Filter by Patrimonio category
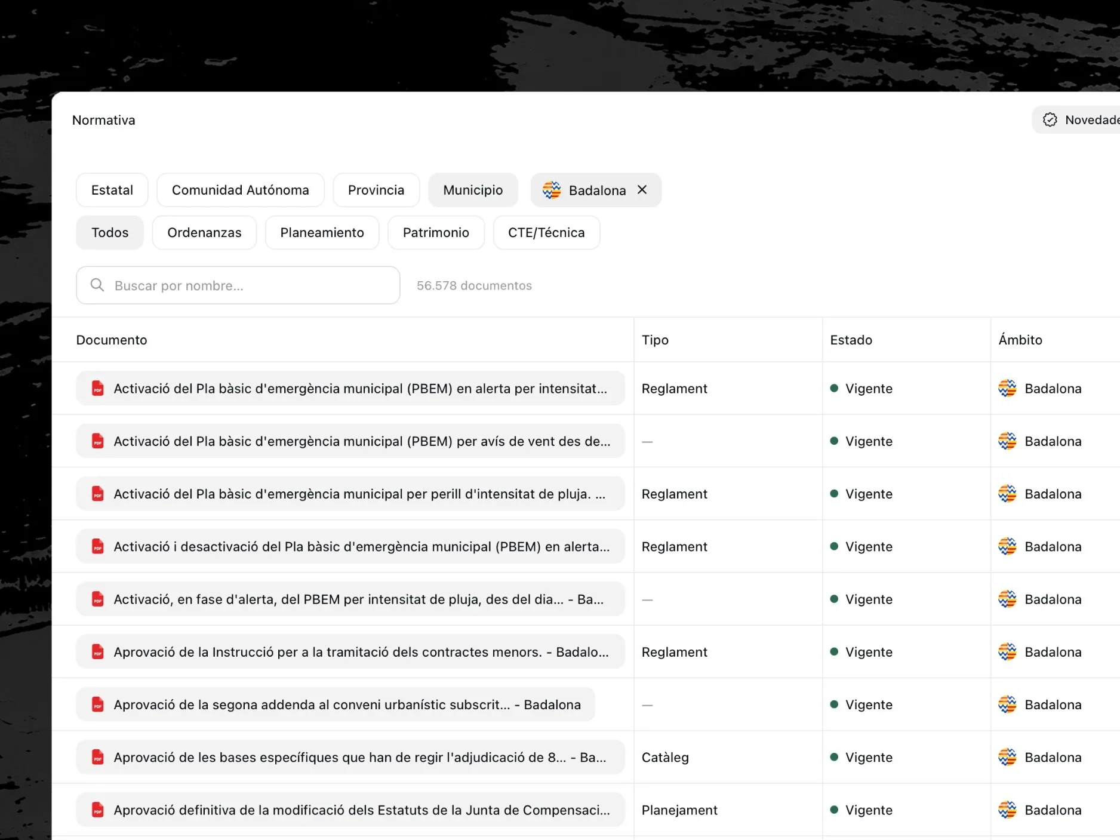This screenshot has width=1120, height=840. (436, 232)
